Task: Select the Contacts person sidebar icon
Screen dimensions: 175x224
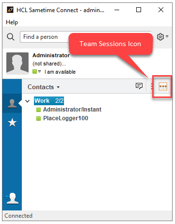Action: tap(12, 103)
